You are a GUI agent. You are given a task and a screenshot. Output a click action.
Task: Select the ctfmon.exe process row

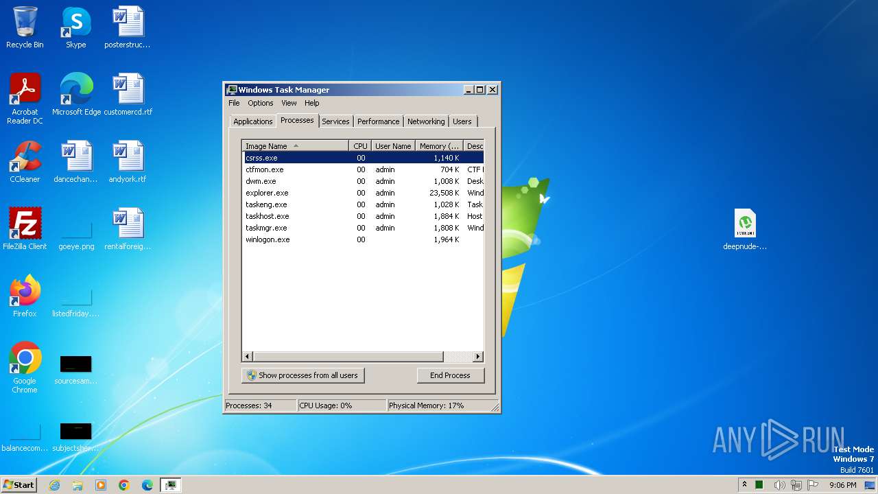tap(363, 169)
